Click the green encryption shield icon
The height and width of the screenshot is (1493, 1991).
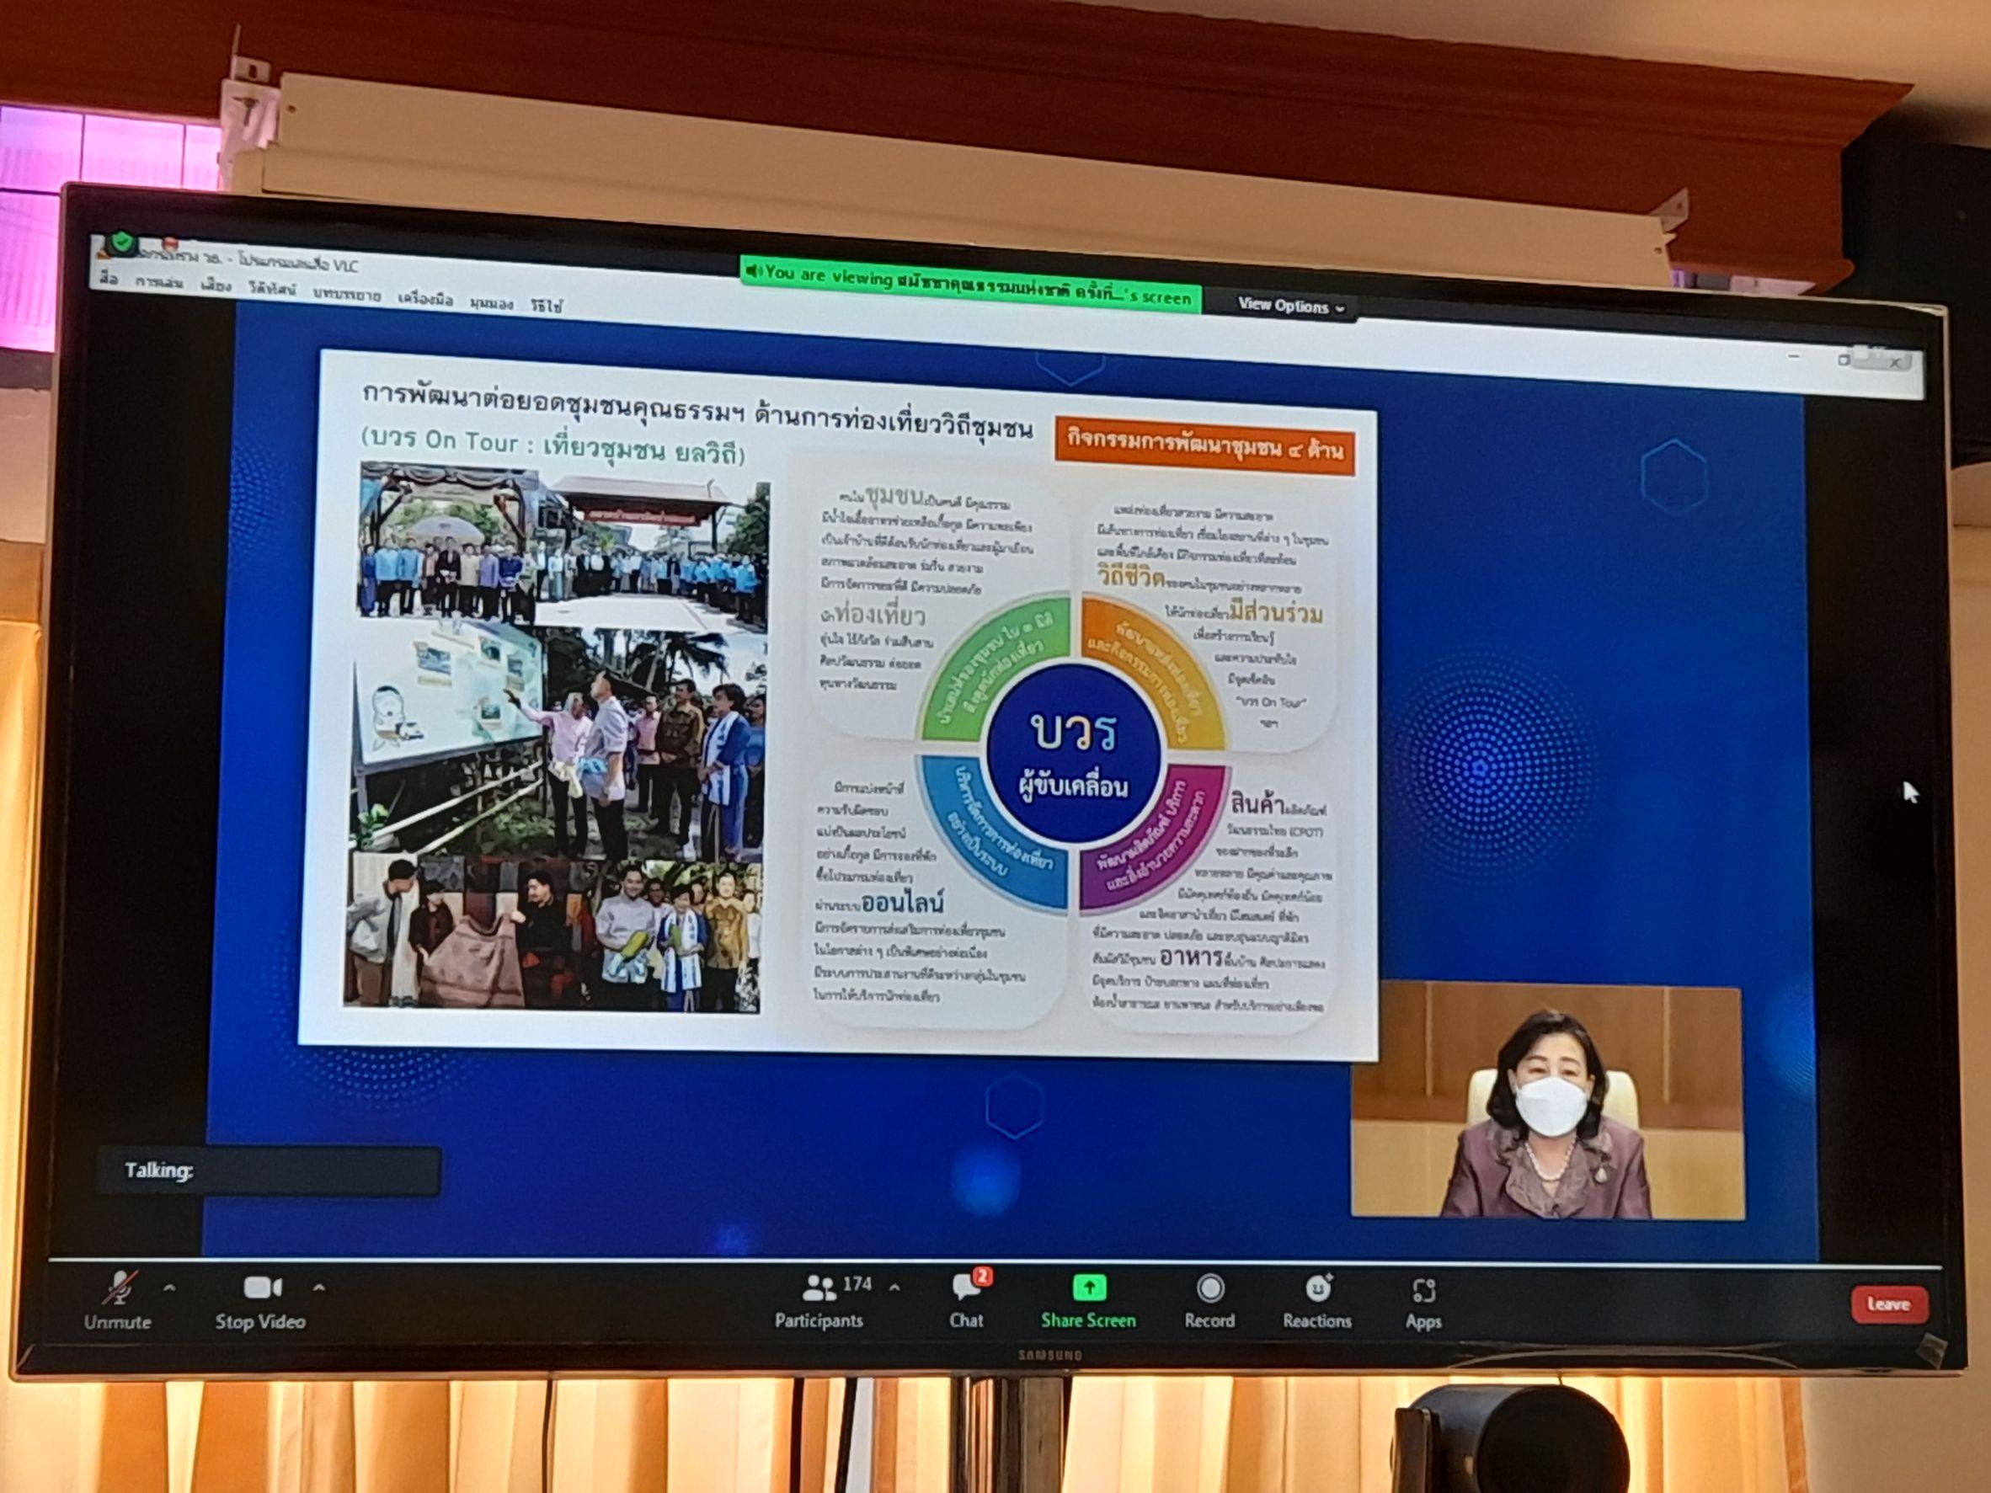123,242
